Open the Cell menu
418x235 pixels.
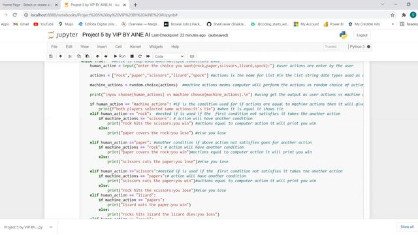point(118,46)
